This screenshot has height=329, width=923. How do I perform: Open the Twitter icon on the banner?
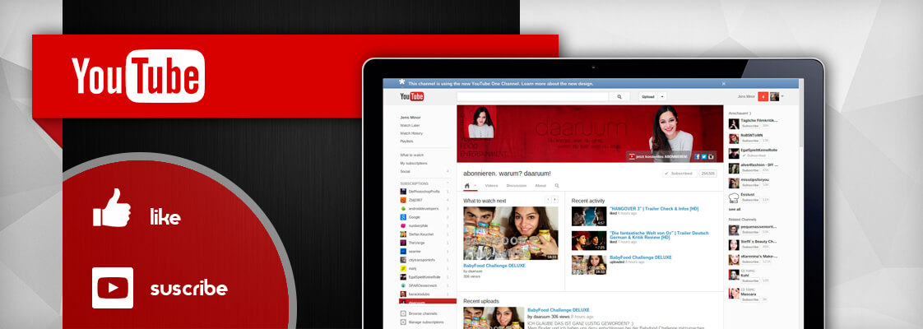pos(704,156)
